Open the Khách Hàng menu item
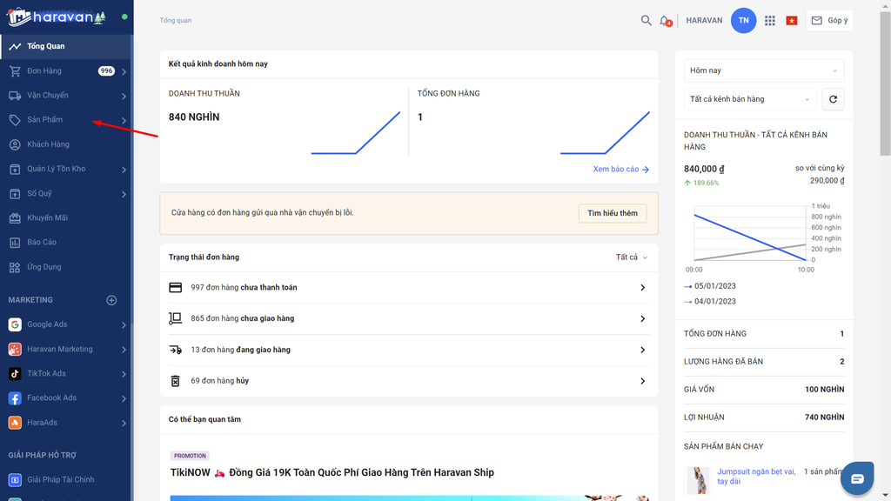The height and width of the screenshot is (501, 891). pyautogui.click(x=66, y=144)
